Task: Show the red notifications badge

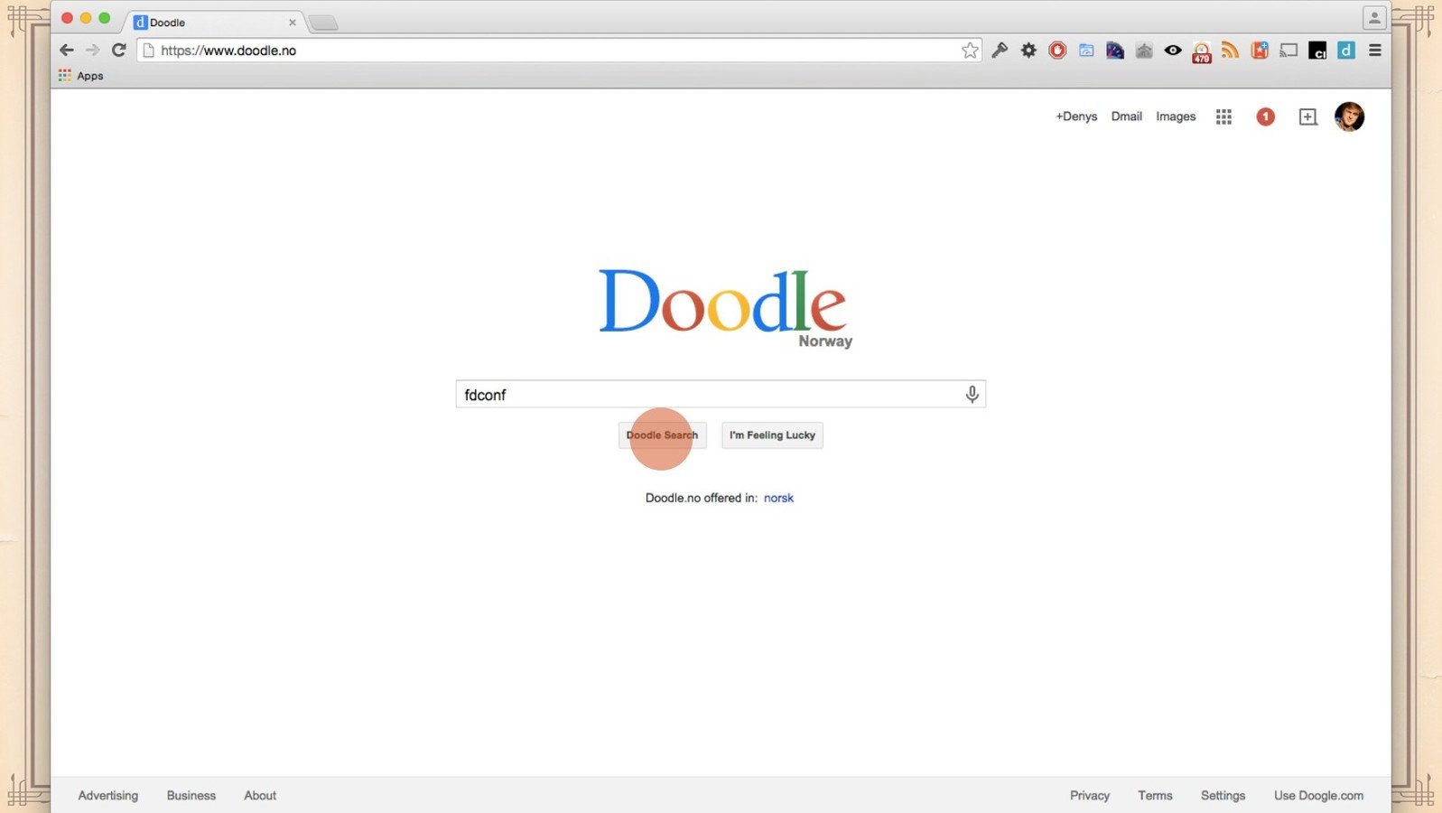Action: pyautogui.click(x=1266, y=117)
